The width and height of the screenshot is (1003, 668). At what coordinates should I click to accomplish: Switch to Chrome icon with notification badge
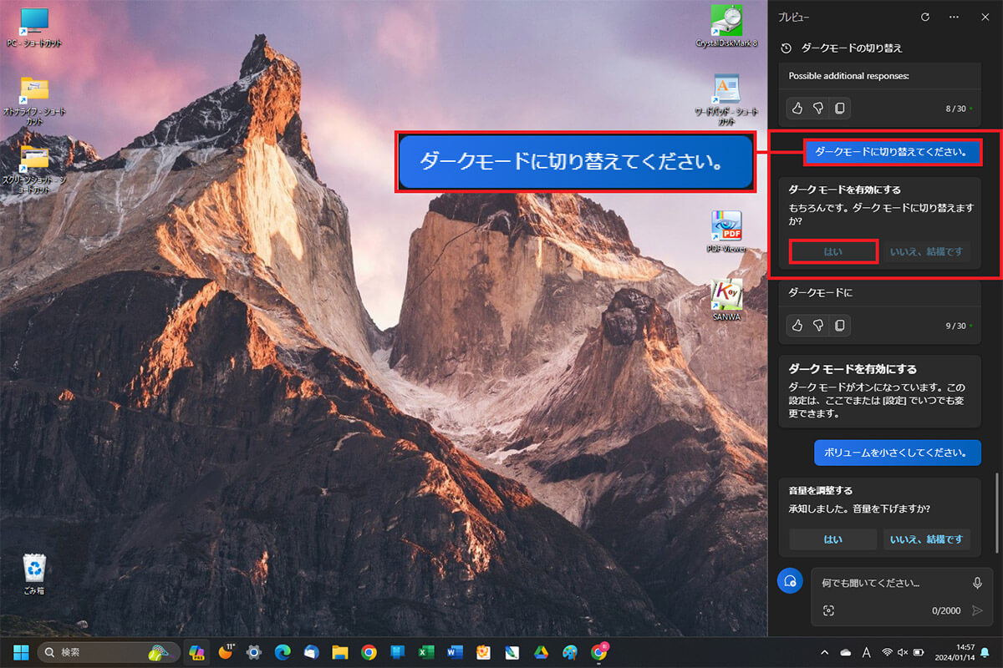click(598, 652)
